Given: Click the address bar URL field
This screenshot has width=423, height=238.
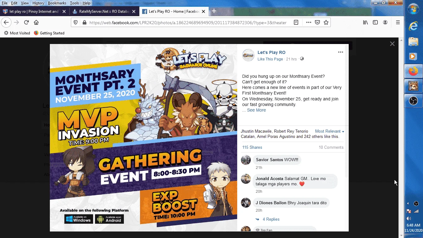Looking at the screenshot, I should tap(188, 22).
